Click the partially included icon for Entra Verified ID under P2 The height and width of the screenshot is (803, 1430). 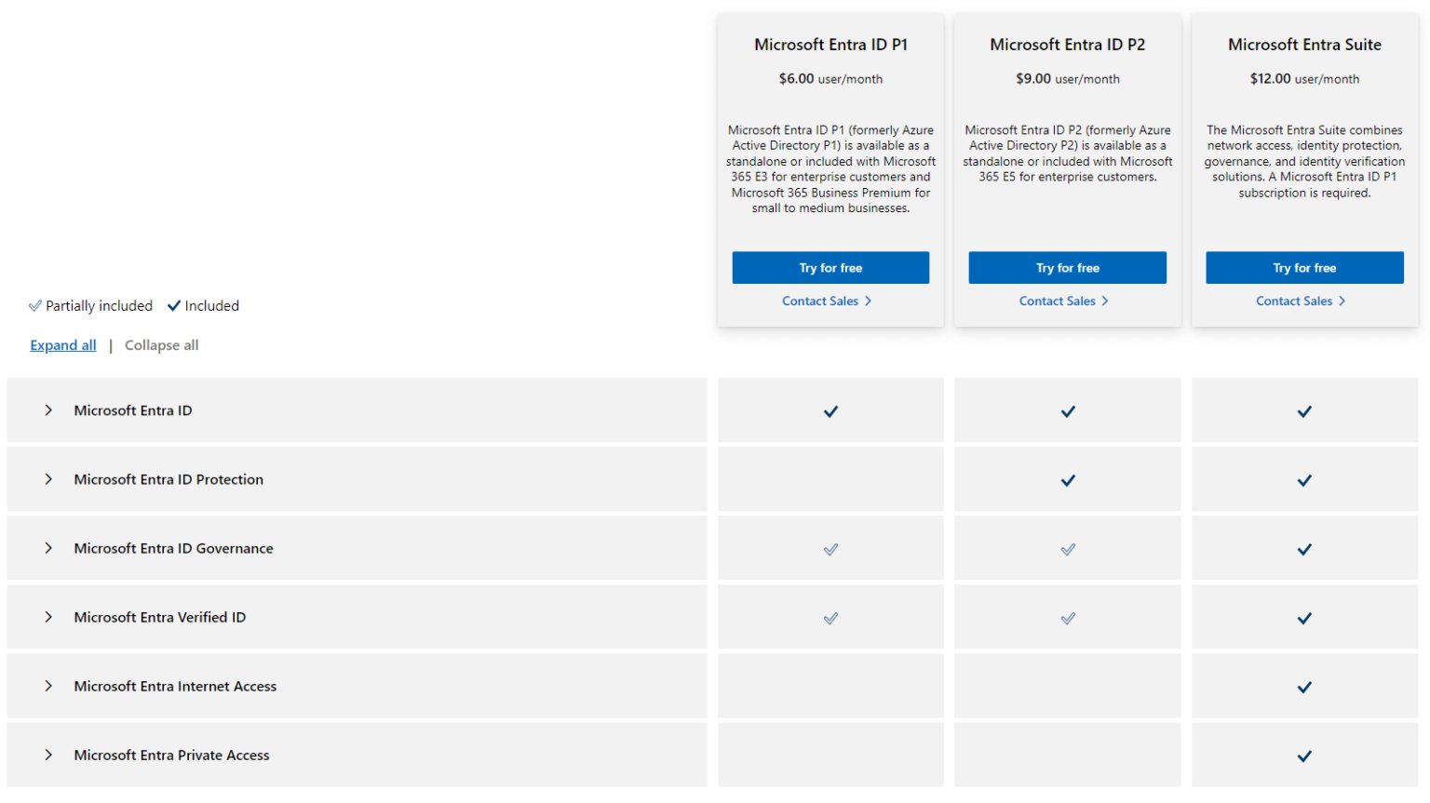coord(1068,617)
